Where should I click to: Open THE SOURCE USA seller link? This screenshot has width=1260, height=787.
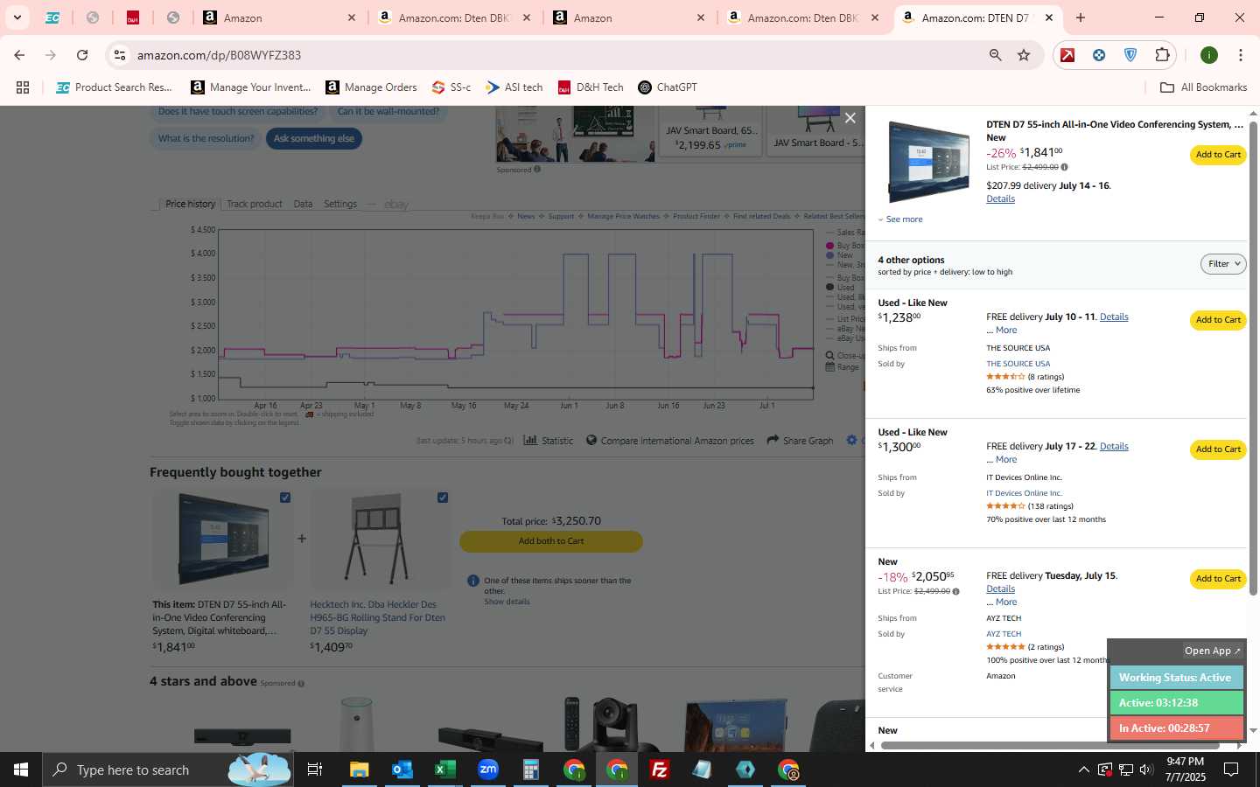tap(1018, 364)
